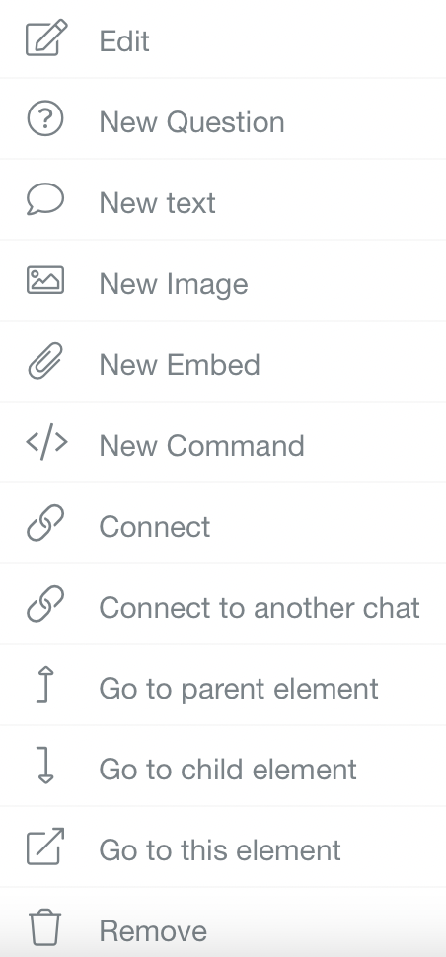Click the paperclip embed icon
The height and width of the screenshot is (957, 446).
click(45, 361)
